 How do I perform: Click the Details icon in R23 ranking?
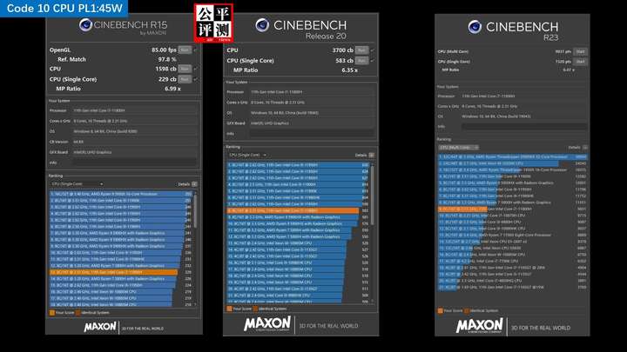pyautogui.click(x=585, y=147)
